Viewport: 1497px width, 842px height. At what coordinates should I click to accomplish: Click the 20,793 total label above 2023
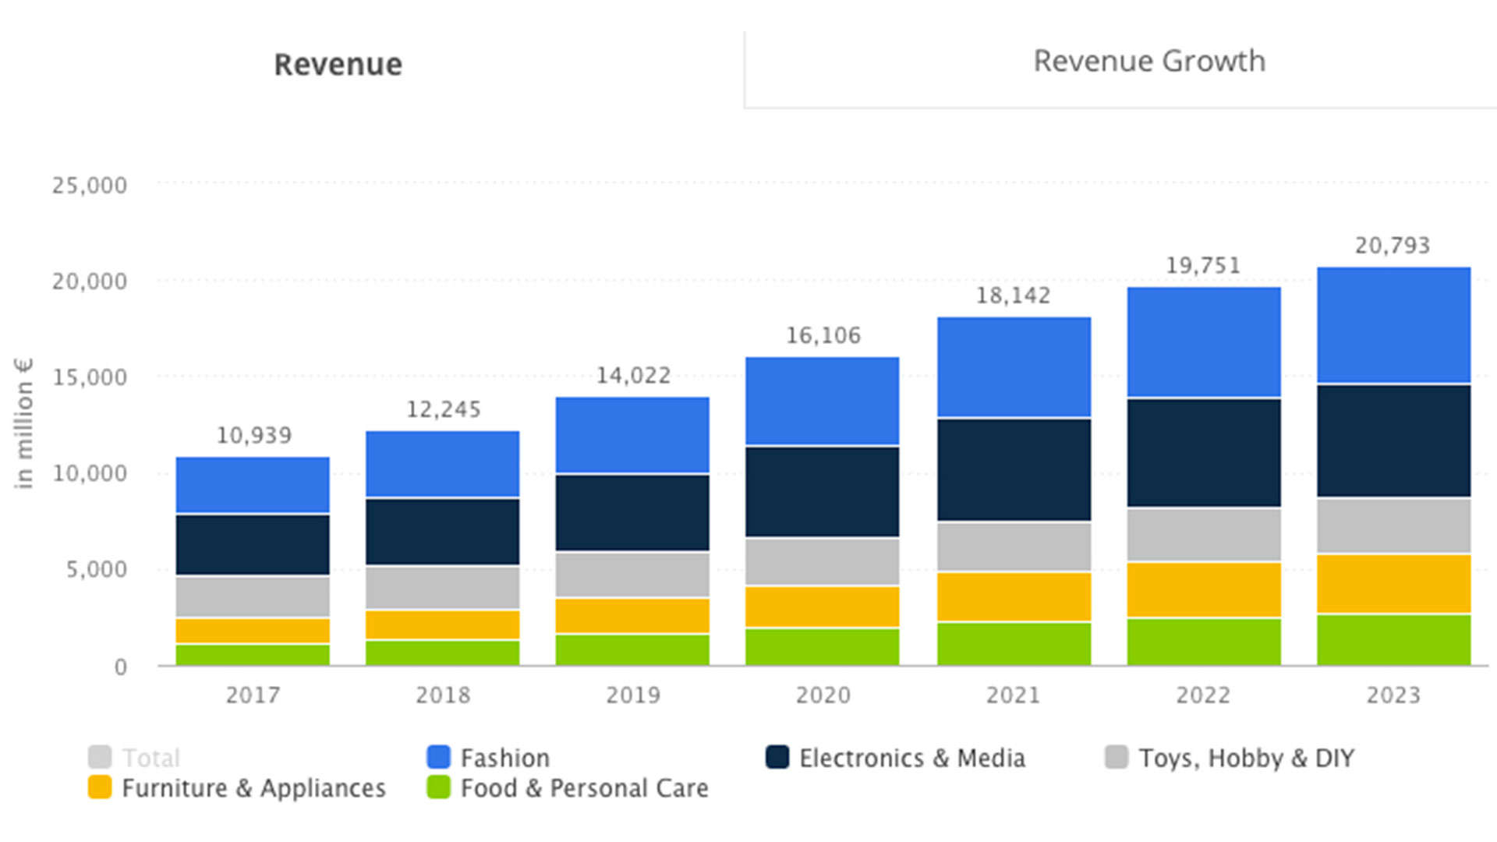[x=1393, y=246]
